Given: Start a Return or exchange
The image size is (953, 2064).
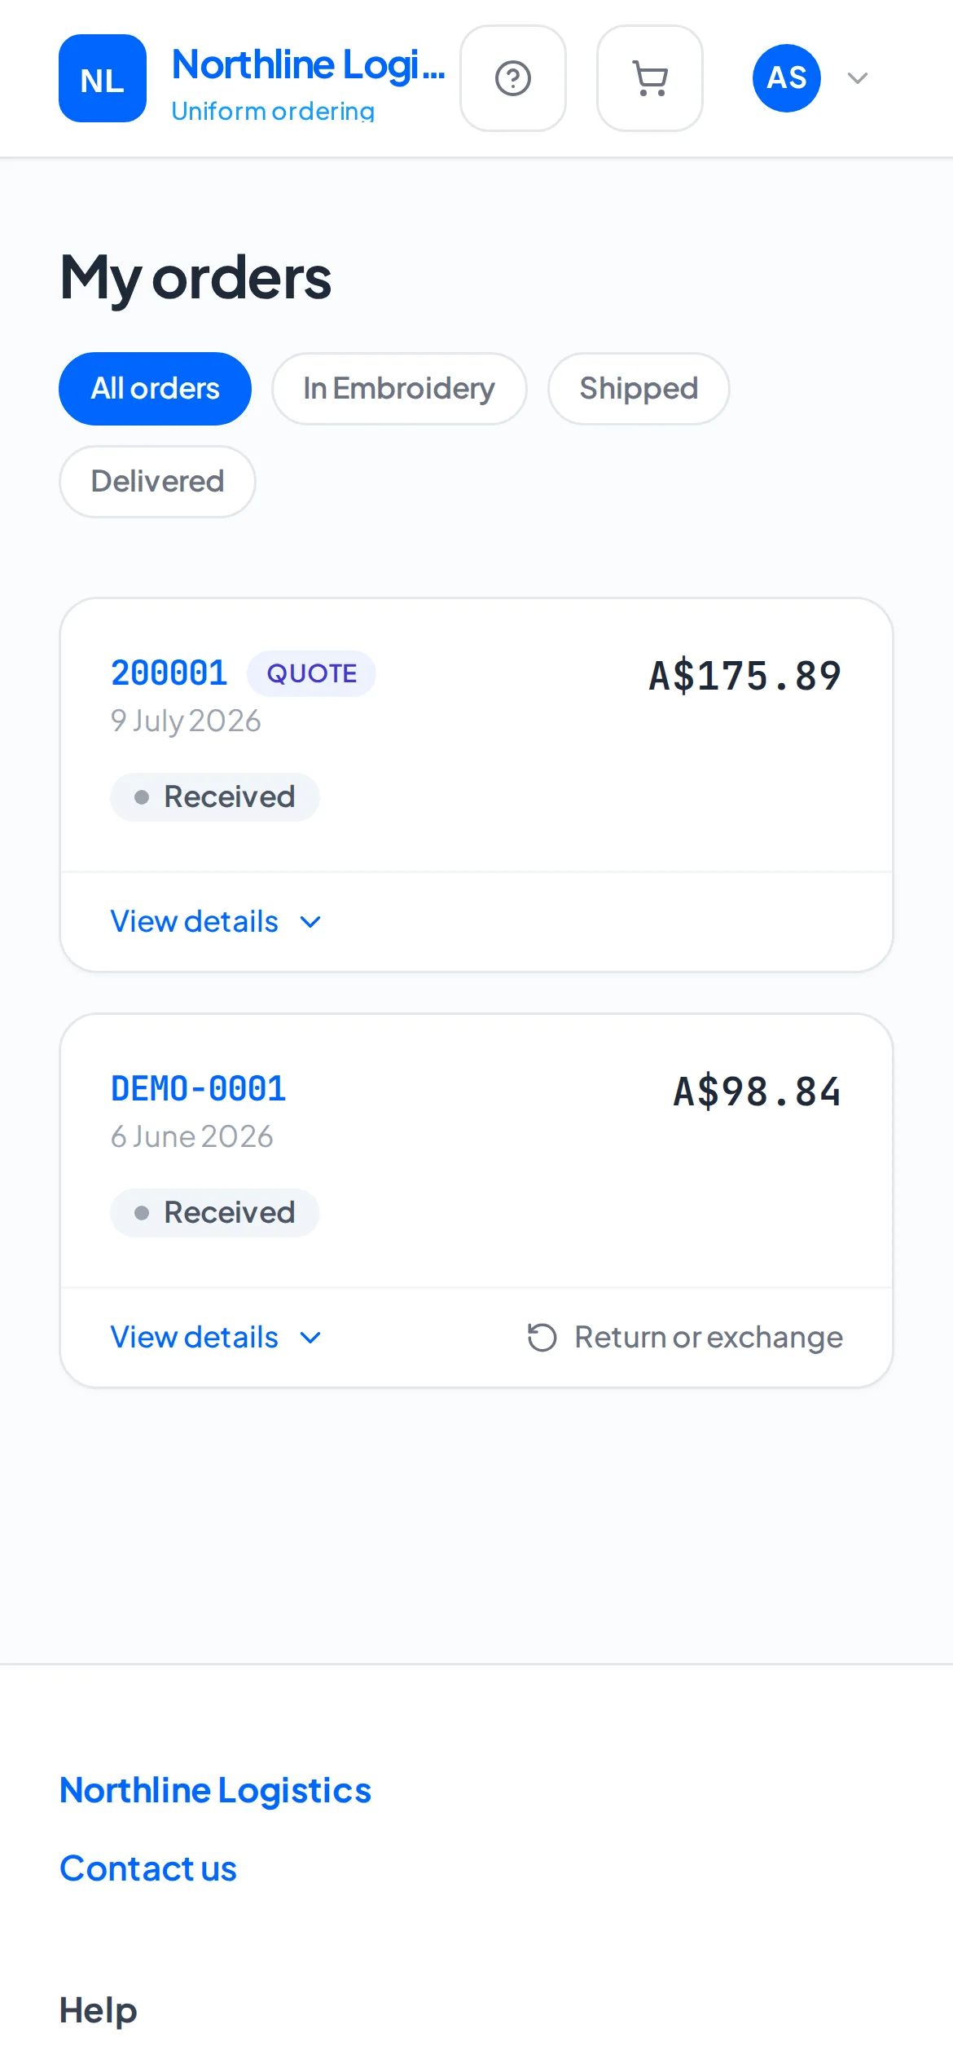Looking at the screenshot, I should 685,1338.
